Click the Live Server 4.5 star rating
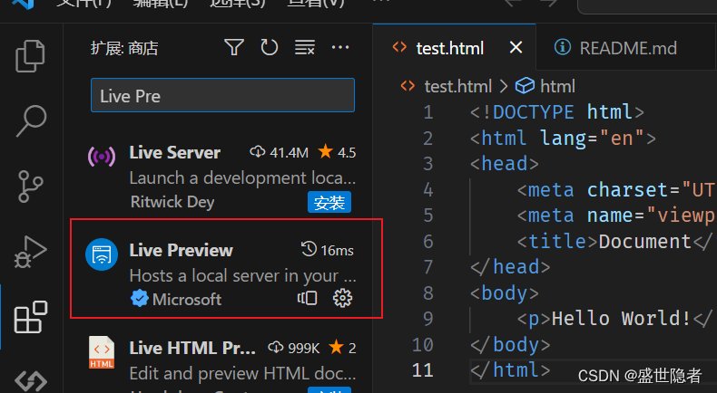 338,152
